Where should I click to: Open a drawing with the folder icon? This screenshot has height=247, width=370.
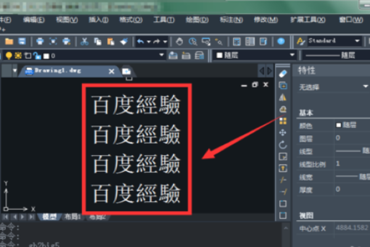9,41
